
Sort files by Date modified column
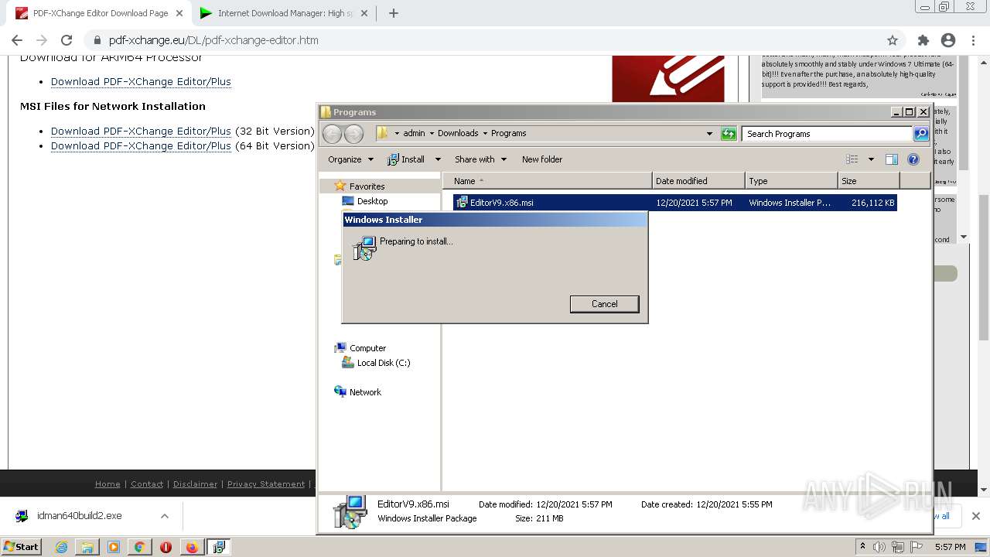click(698, 181)
